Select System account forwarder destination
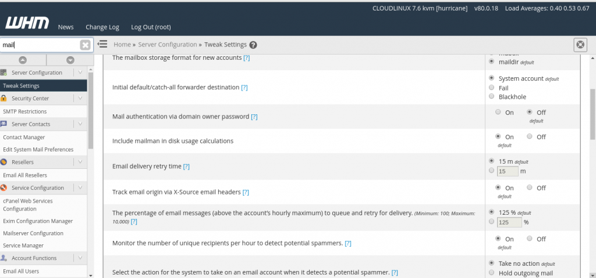 point(491,78)
